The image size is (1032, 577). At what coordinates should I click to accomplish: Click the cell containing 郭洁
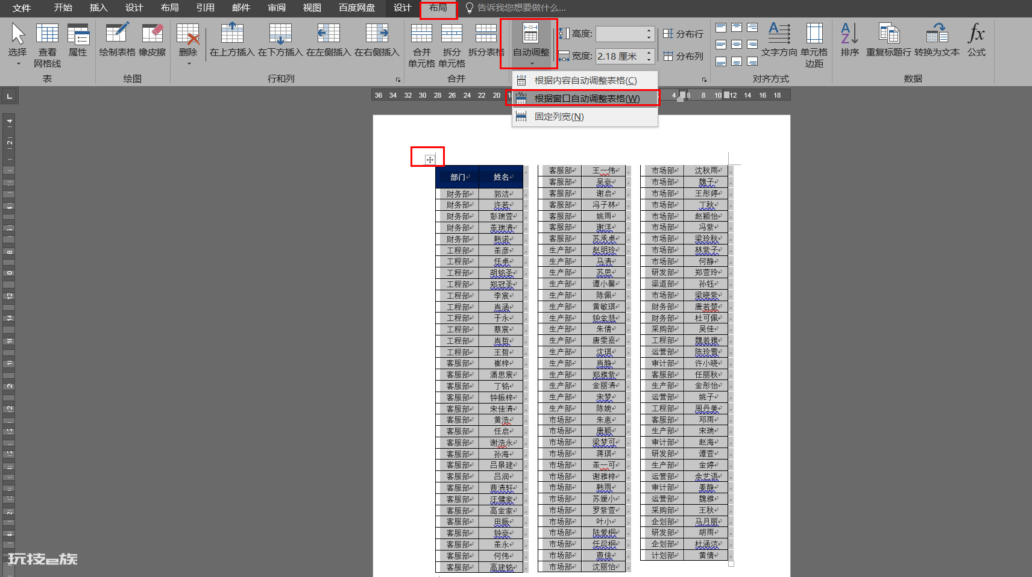point(501,194)
